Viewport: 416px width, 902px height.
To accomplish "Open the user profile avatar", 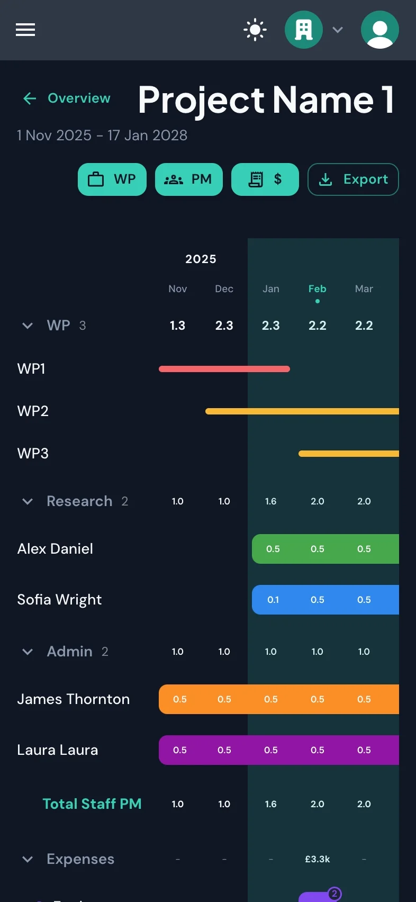I will click(x=380, y=30).
